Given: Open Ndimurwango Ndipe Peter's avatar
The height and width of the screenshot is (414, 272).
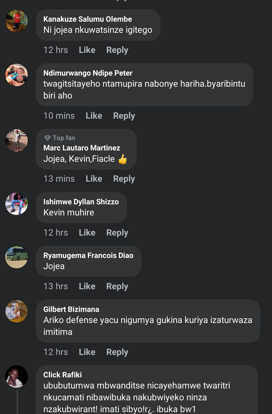Looking at the screenshot, I should 17,75.
